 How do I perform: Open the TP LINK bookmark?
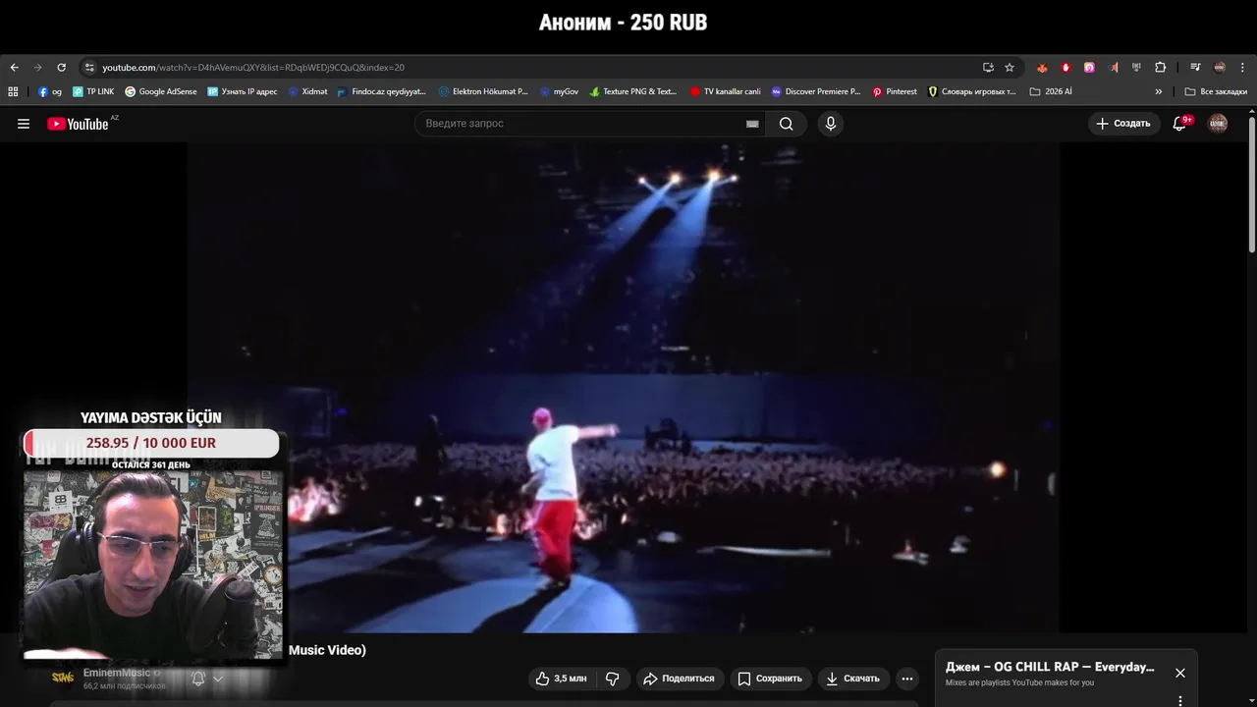(93, 91)
